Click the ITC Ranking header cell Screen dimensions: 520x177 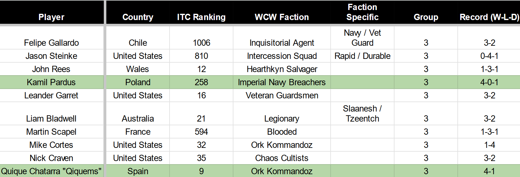(201, 17)
